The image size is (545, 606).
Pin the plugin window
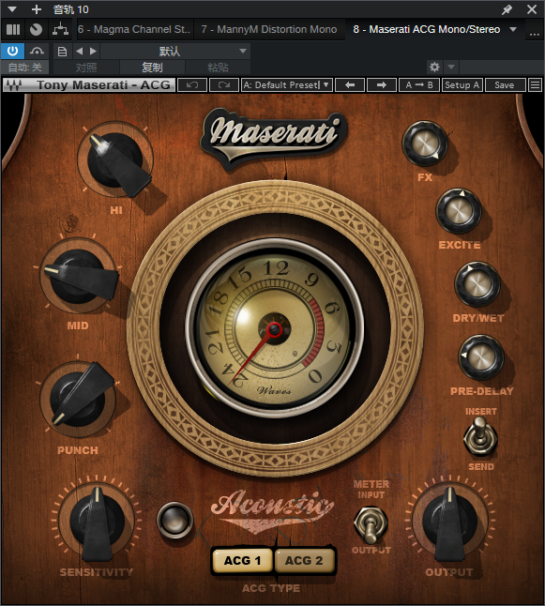507,9
